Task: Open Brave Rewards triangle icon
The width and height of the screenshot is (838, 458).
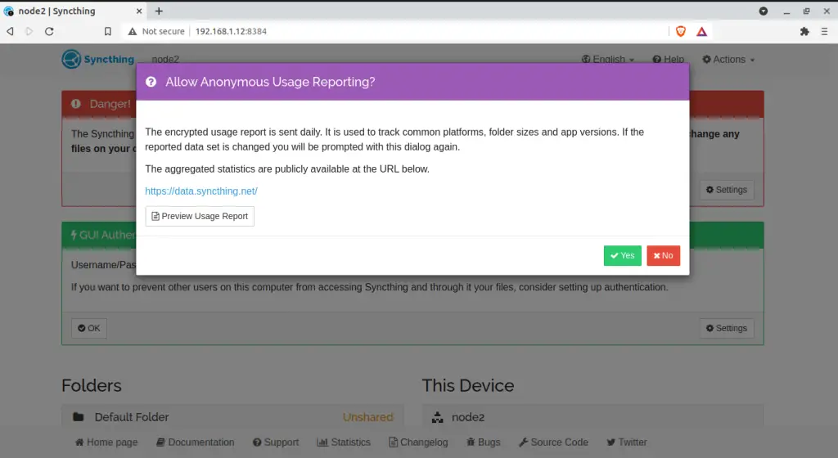Action: [701, 32]
